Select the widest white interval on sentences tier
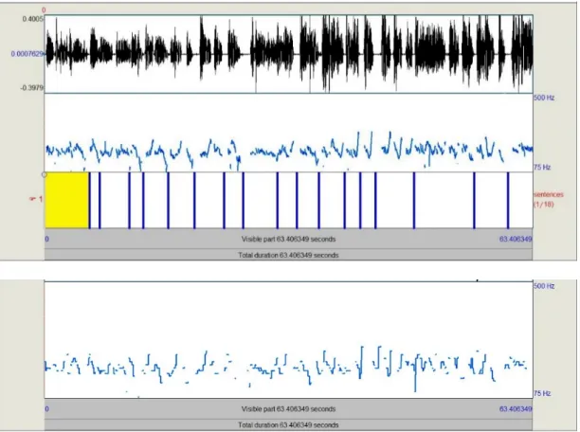Image resolution: width=580 pixels, height=432 pixels. pos(444,200)
